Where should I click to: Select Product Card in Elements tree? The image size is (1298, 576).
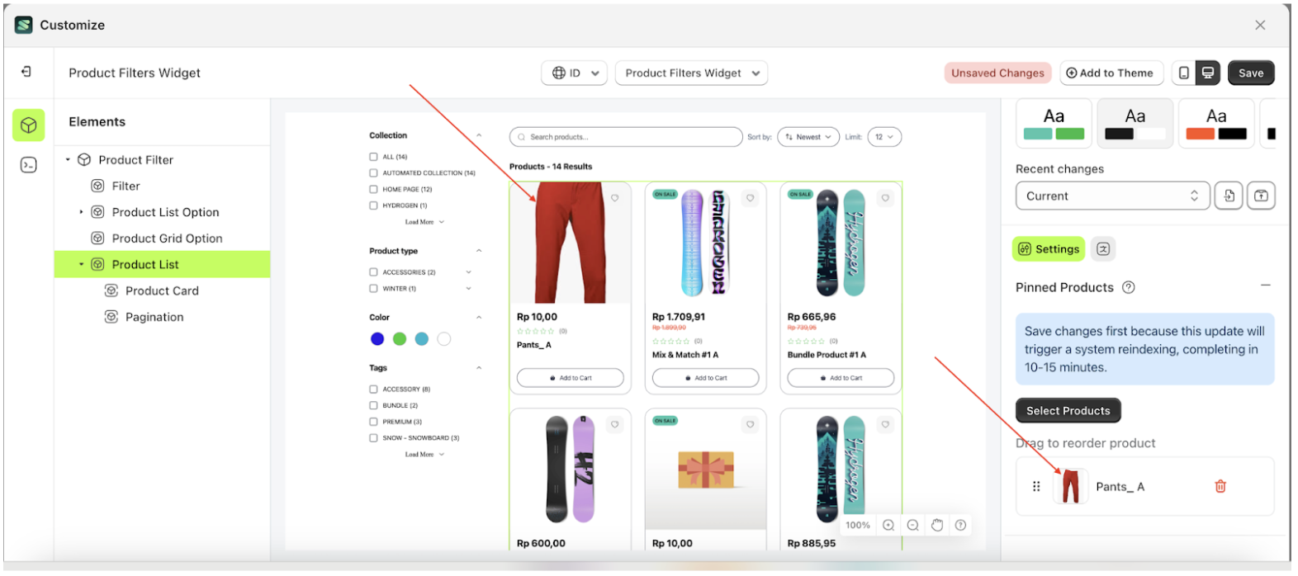click(162, 291)
